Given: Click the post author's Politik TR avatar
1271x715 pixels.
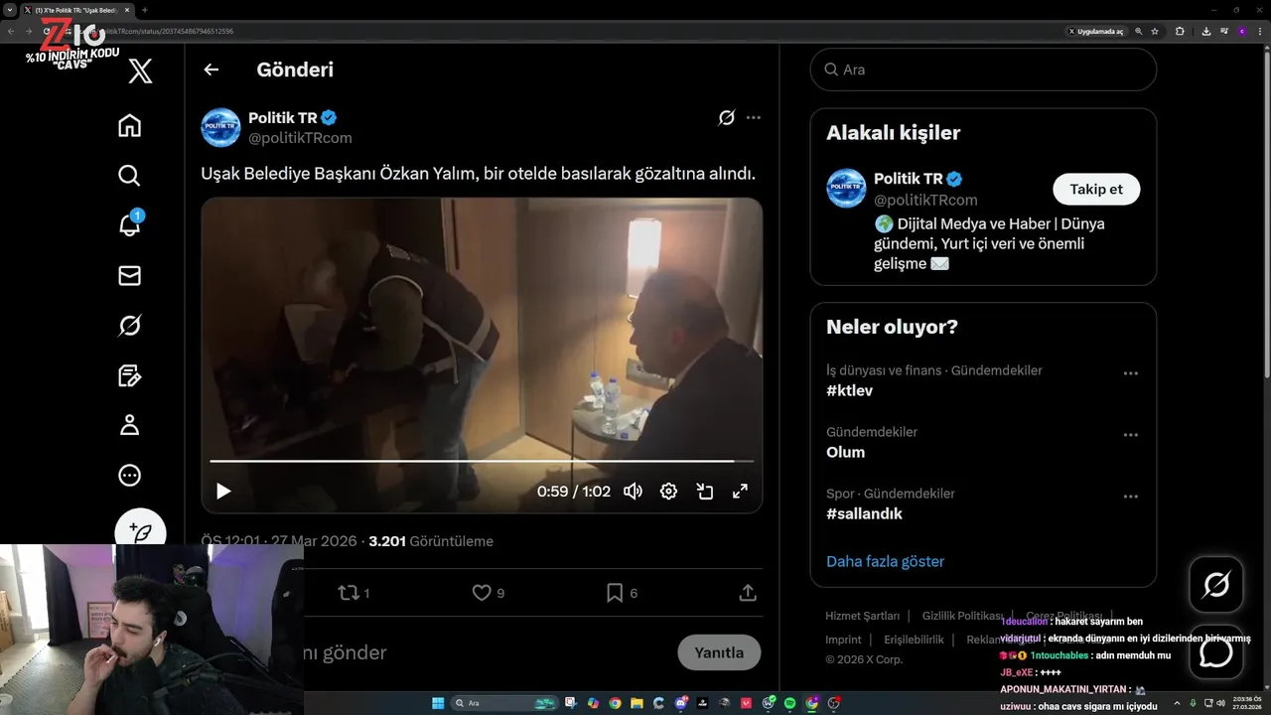Looking at the screenshot, I should pyautogui.click(x=220, y=128).
